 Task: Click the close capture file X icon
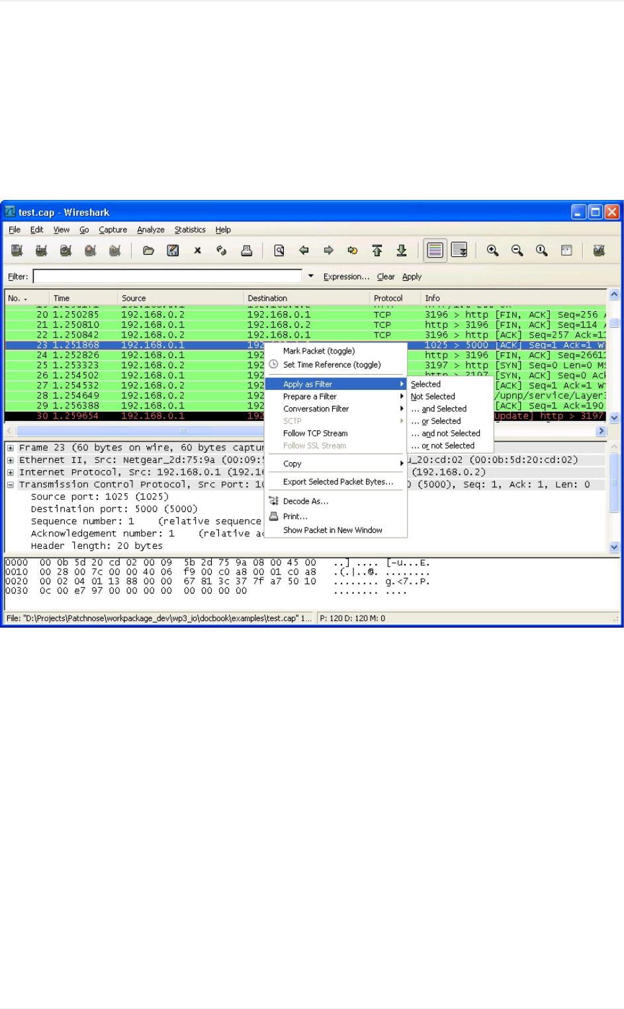point(197,250)
